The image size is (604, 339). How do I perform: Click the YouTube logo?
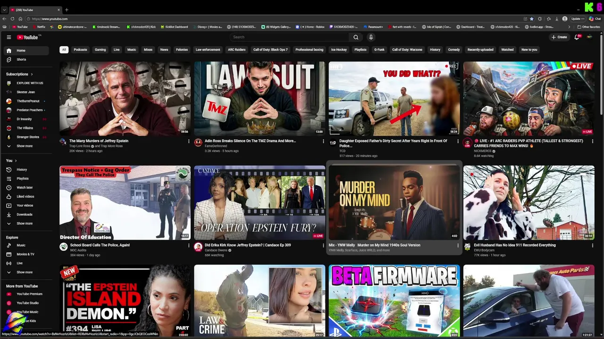pos(28,37)
